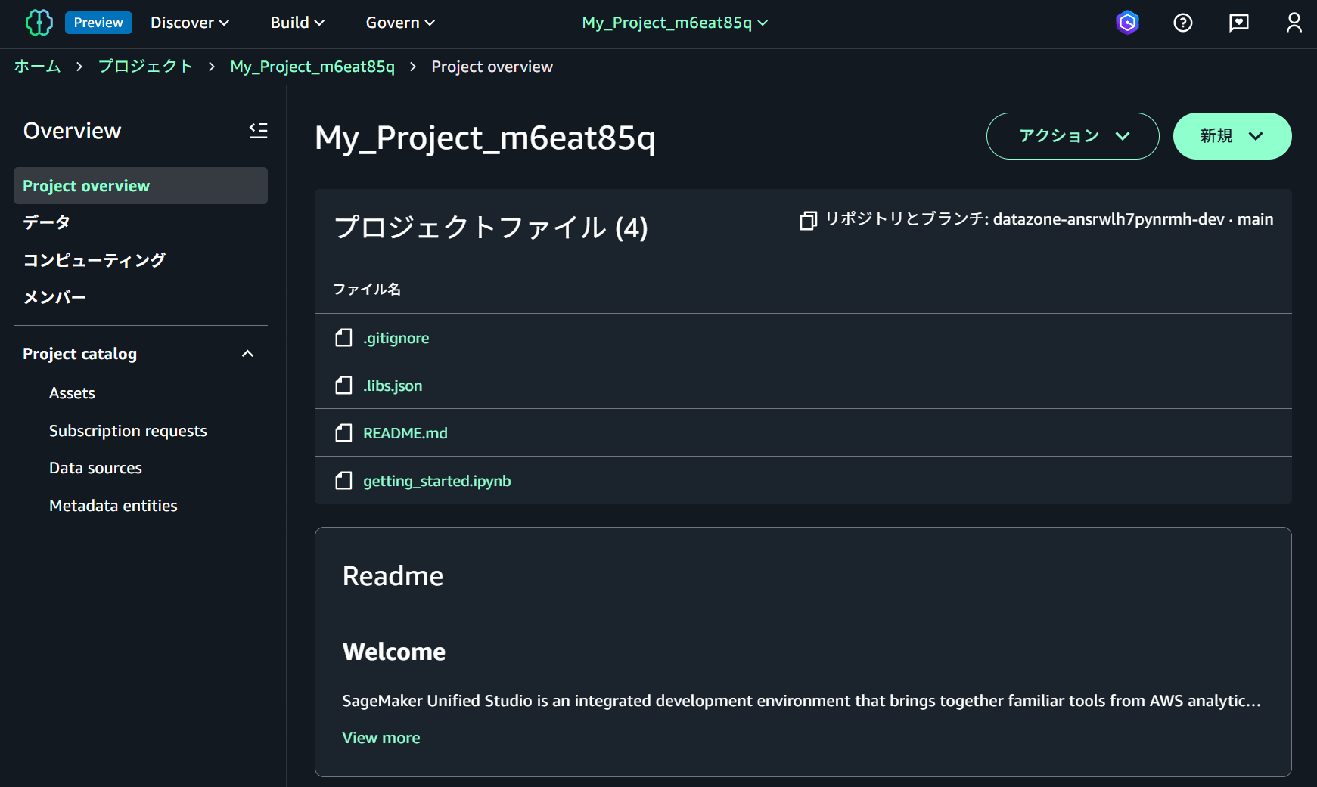Screen dimensions: 1317x787
Task: Click the Preview badge
Action: pyautogui.click(x=98, y=23)
